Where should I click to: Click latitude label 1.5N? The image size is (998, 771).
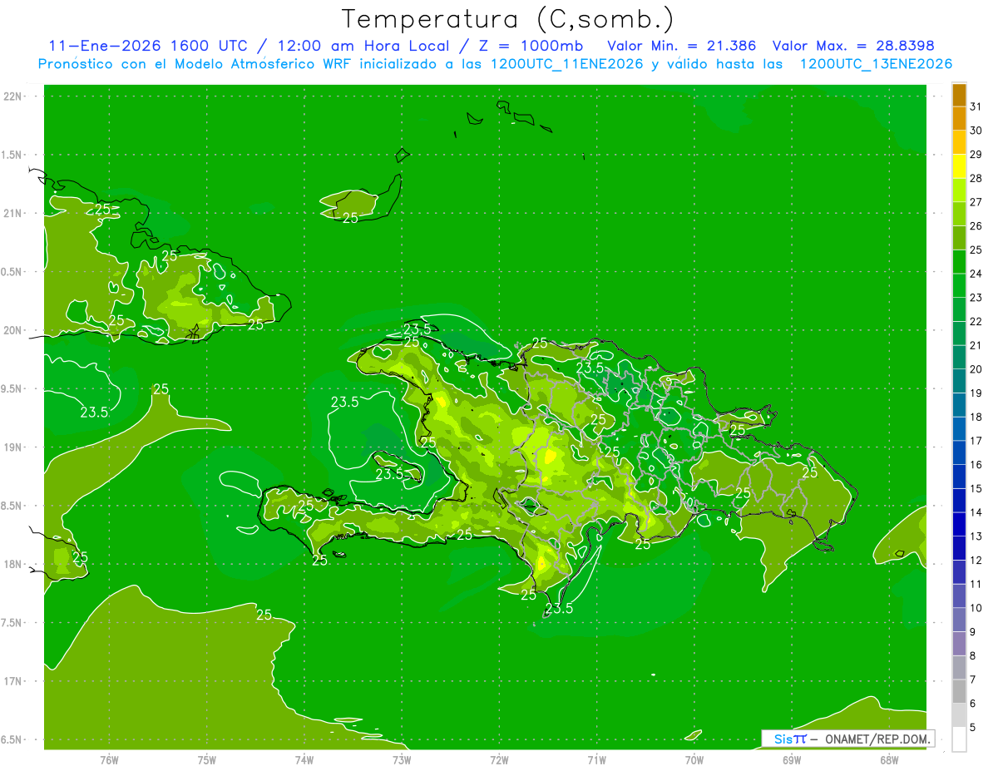[x=11, y=155]
